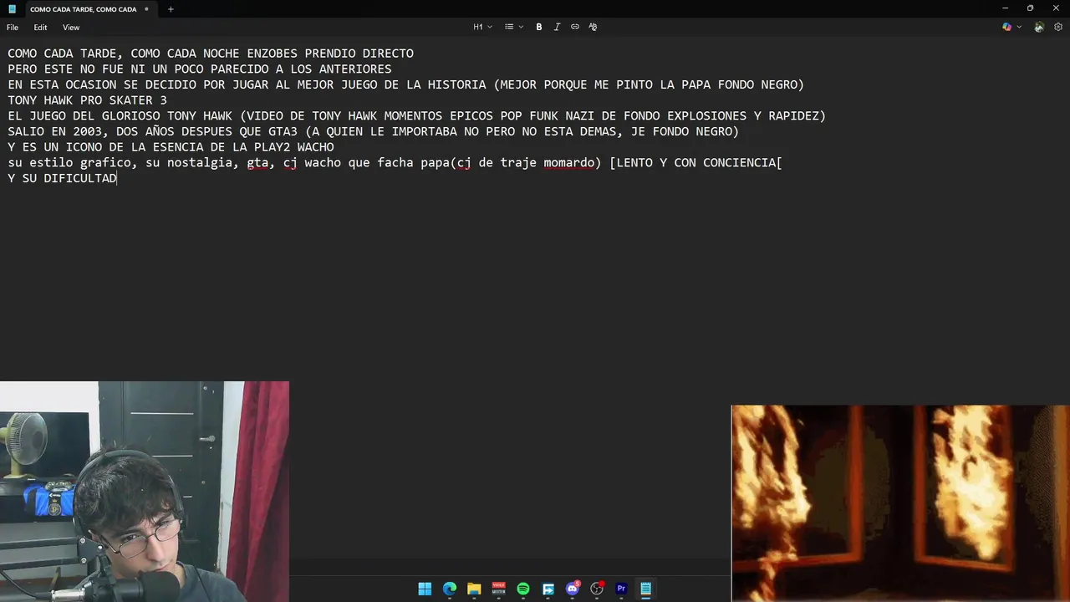
Task: Open the Copilot rewrite dropdown
Action: tap(1011, 27)
